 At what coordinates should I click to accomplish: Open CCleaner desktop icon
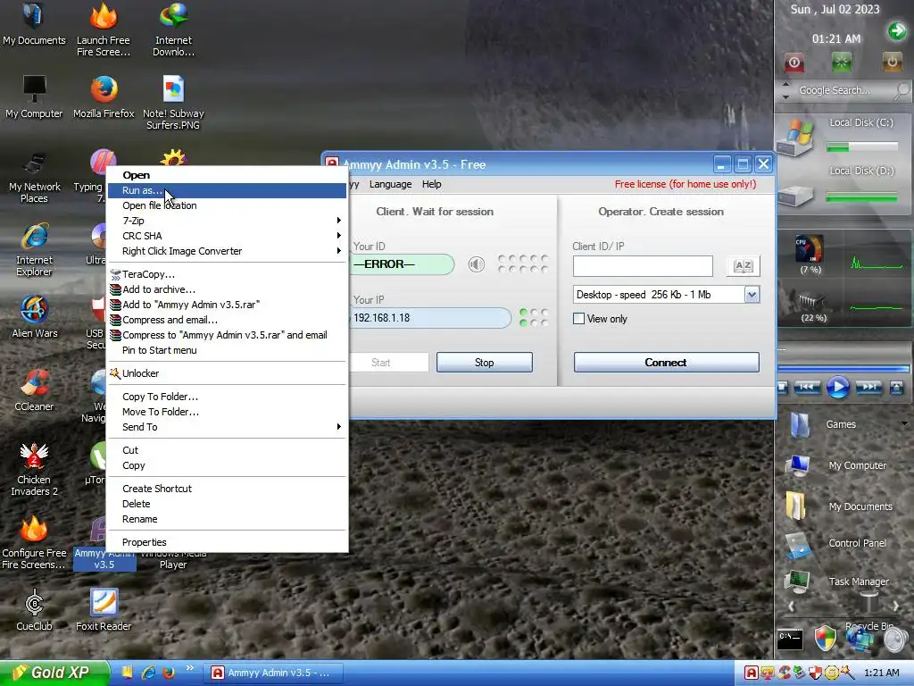click(x=35, y=391)
